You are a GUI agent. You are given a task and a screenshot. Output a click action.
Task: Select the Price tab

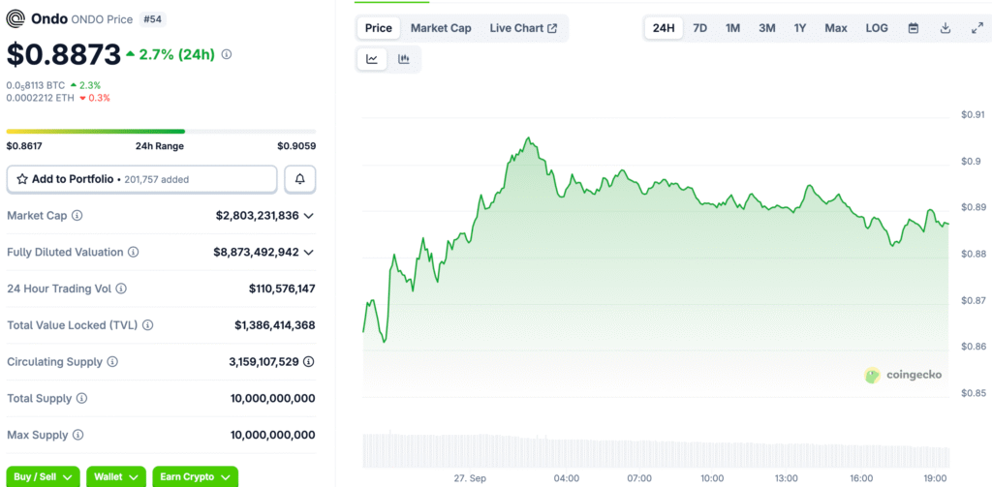(379, 28)
